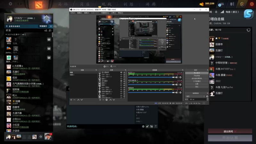
Task: Mute 视频采集设备 4 with speaker icon
Action: click(x=177, y=84)
